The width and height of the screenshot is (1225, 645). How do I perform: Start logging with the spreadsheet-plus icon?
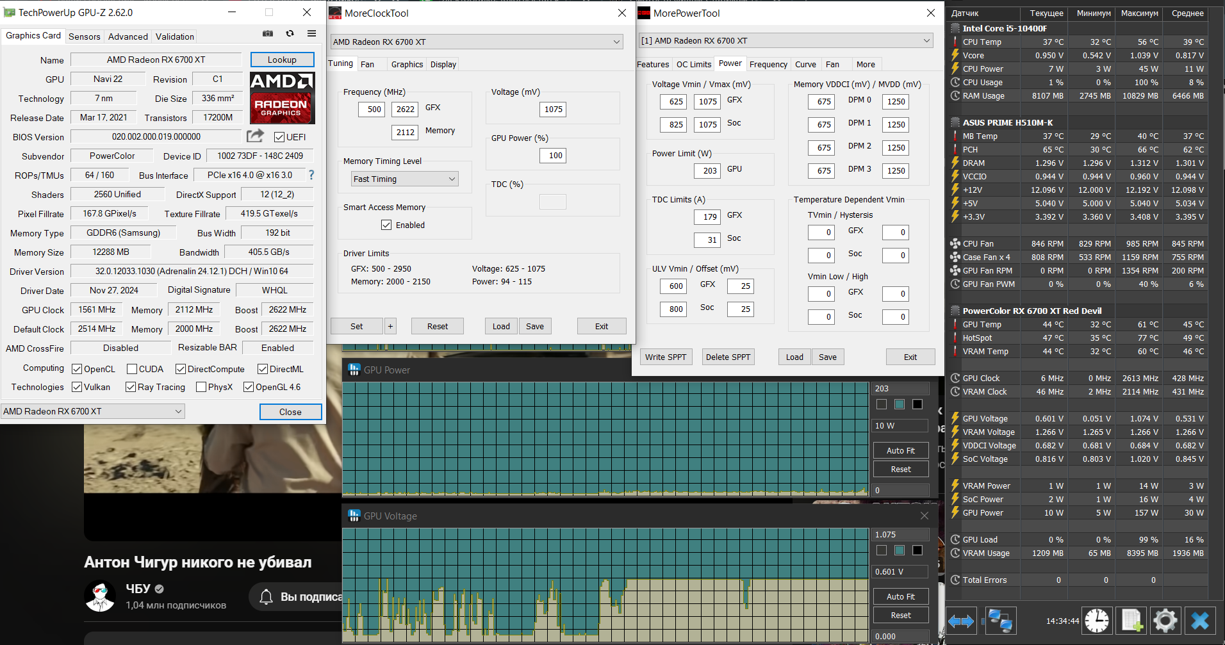1131,621
